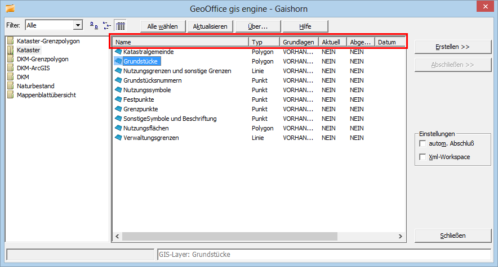Click the Schließen button
This screenshot has height=267, width=498.
click(x=453, y=236)
